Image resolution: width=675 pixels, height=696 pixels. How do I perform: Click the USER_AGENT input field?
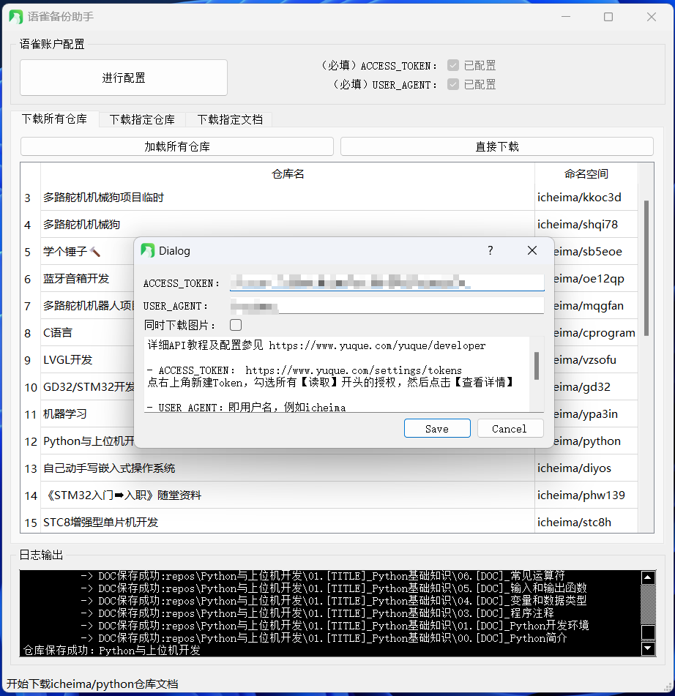tap(387, 306)
